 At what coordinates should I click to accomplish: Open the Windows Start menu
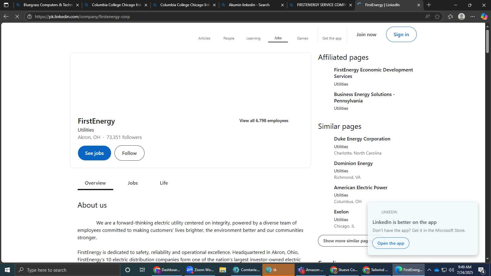click(x=7, y=270)
